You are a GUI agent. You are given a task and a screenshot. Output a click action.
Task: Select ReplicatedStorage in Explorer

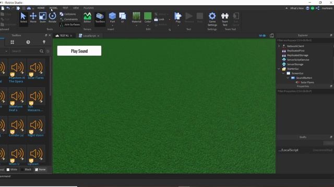click(x=297, y=56)
